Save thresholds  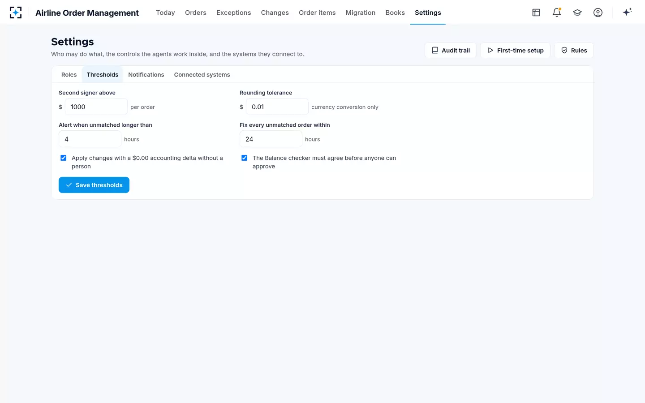94,185
